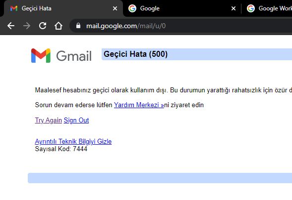Click Ayrıntılı Teknik Bilgiyi Gizle link
The width and height of the screenshot is (292, 200).
(73, 142)
